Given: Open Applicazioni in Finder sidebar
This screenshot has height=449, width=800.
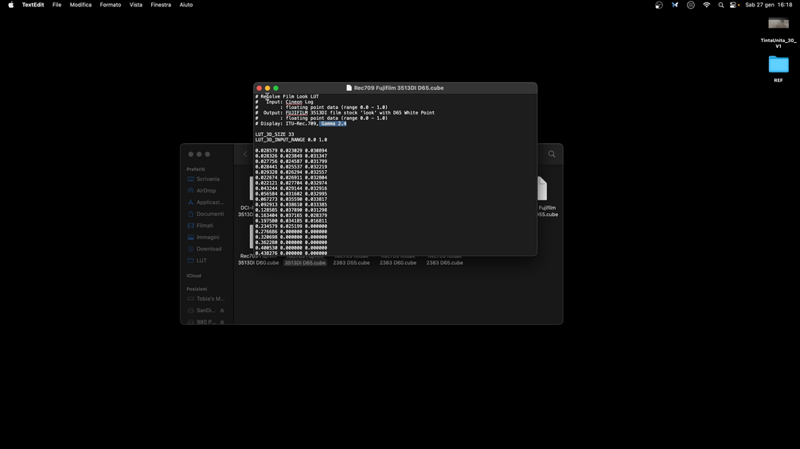Looking at the screenshot, I should coord(205,202).
